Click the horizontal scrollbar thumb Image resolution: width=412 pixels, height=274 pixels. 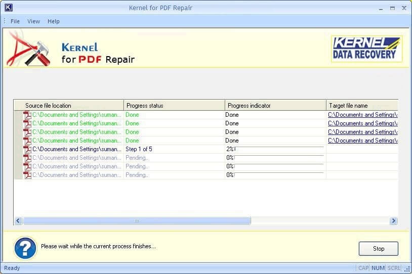[137, 221]
